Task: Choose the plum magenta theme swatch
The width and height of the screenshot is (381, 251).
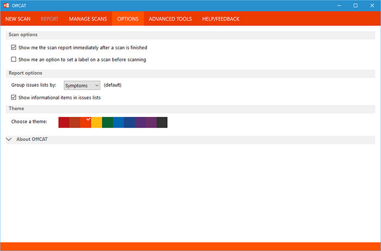Action: (x=151, y=122)
